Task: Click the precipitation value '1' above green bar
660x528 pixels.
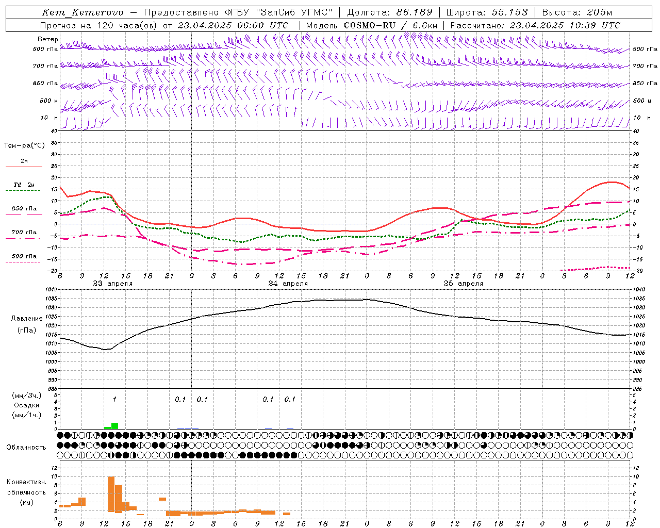Action: click(x=114, y=399)
